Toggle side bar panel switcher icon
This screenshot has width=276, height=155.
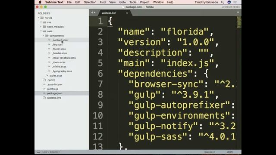point(38,152)
